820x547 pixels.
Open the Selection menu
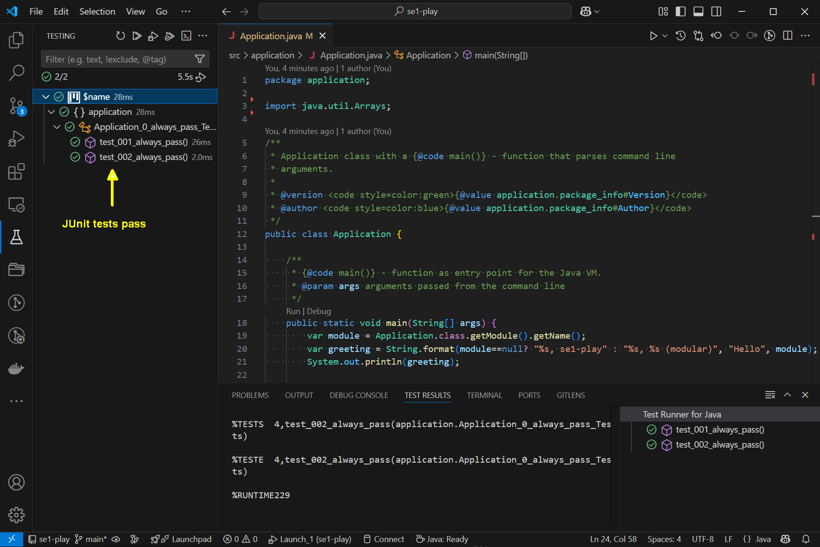[x=97, y=11]
